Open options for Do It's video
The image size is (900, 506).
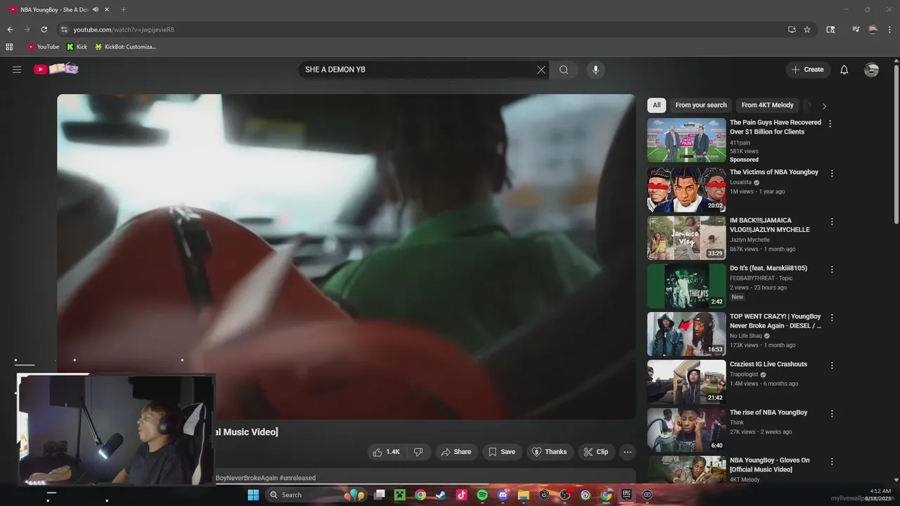click(x=832, y=269)
